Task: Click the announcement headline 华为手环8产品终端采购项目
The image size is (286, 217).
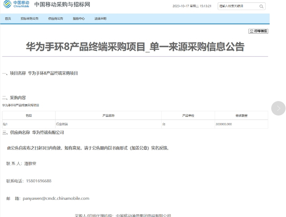Action: pyautogui.click(x=135, y=47)
